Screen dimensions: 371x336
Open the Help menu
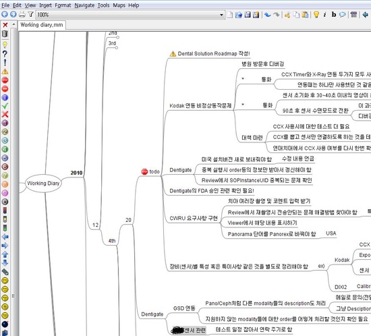[x=134, y=5]
